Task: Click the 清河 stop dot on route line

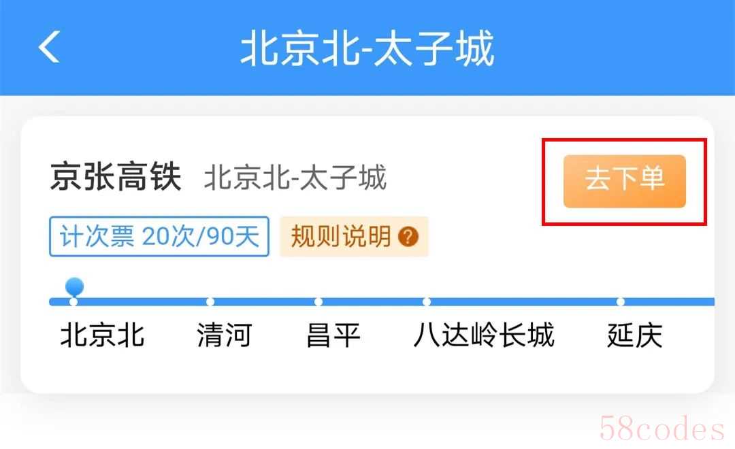Action: coord(210,301)
